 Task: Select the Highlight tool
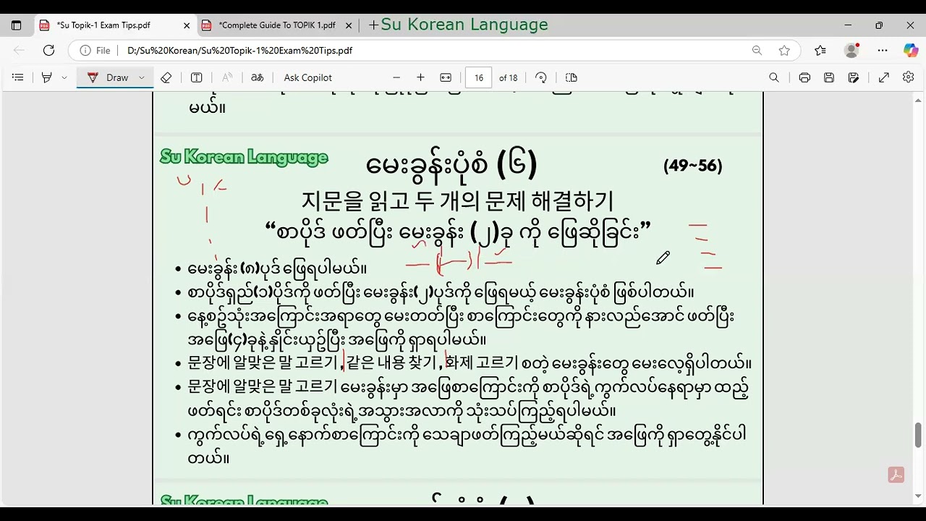pyautogui.click(x=47, y=77)
